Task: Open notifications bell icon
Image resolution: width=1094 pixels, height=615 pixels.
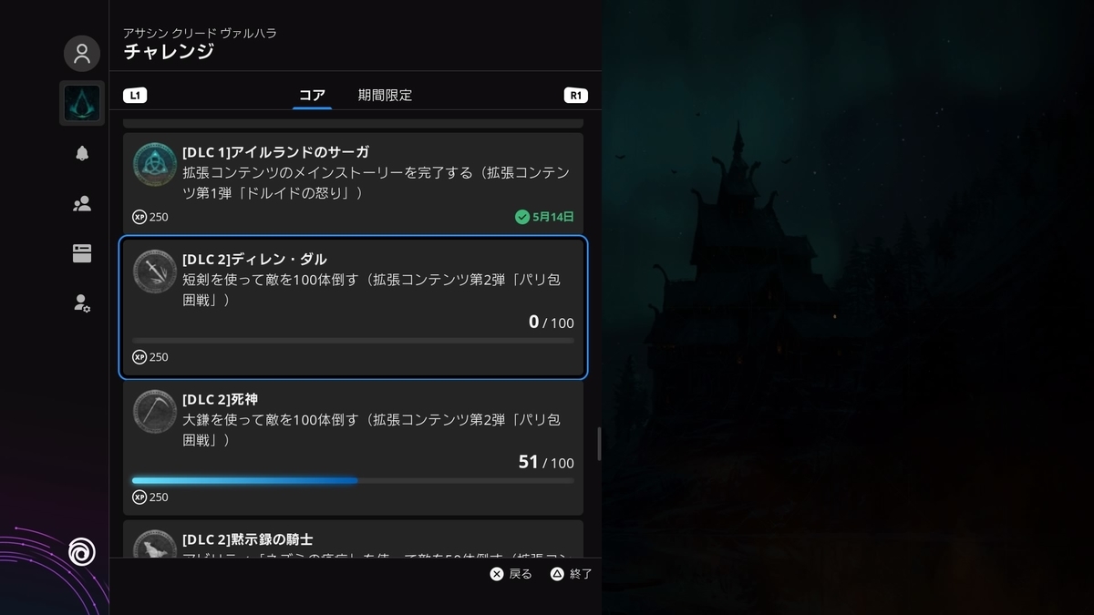Action: [x=82, y=153]
